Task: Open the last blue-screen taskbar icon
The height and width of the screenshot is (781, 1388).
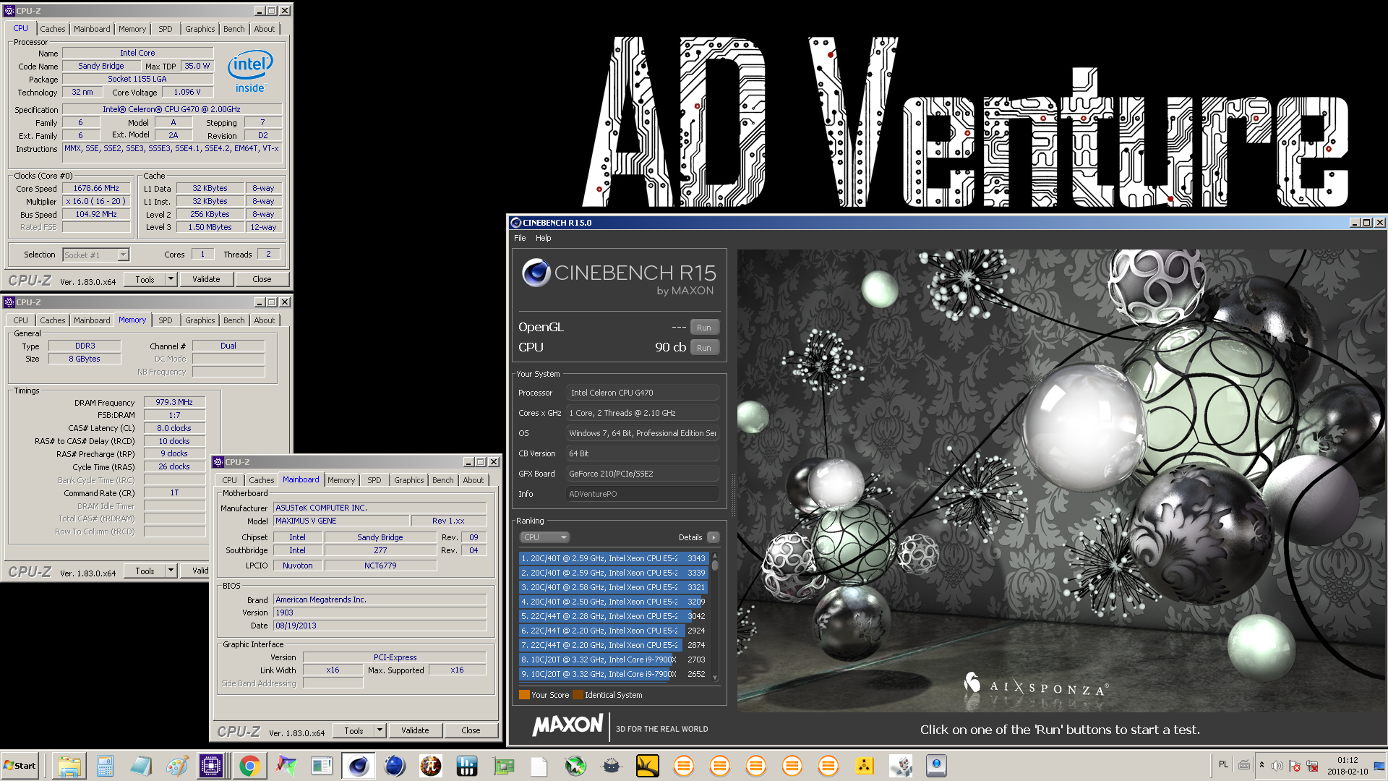Action: (x=937, y=766)
